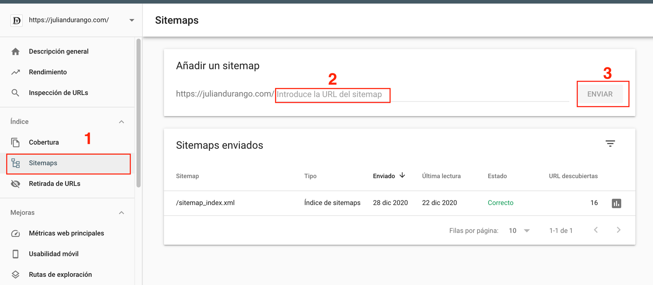The image size is (653, 285).
Task: Click the site favicon next to juliandurango.com
Action: point(16,20)
